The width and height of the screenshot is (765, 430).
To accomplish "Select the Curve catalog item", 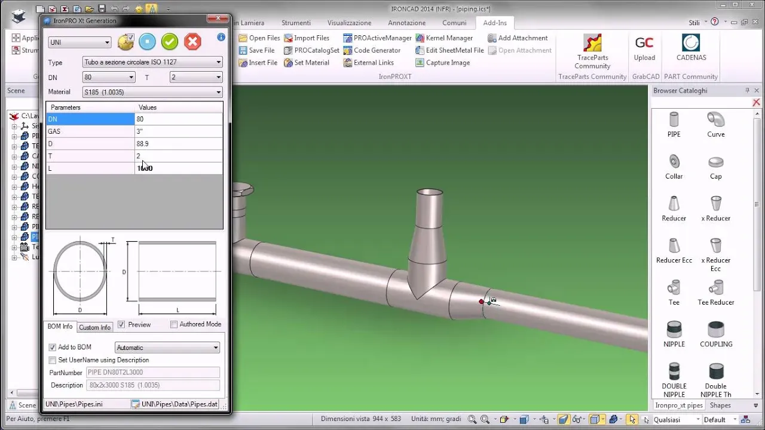I will (716, 124).
